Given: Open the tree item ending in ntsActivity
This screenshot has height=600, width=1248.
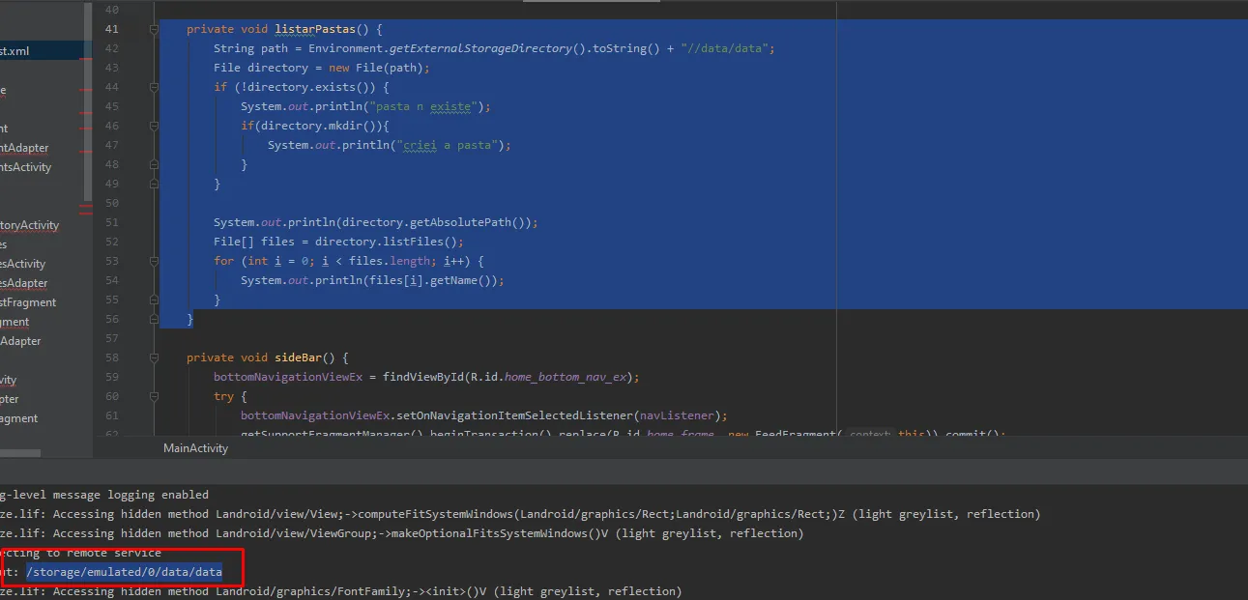Looking at the screenshot, I should click(x=26, y=167).
